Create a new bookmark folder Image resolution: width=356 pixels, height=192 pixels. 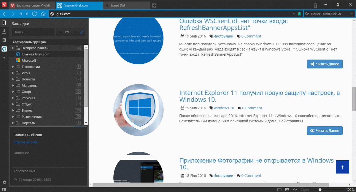tap(67, 32)
